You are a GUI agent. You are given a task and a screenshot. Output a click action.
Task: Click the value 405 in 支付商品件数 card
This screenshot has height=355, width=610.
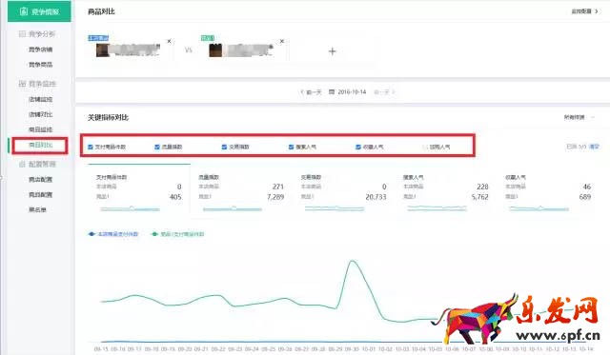[175, 197]
